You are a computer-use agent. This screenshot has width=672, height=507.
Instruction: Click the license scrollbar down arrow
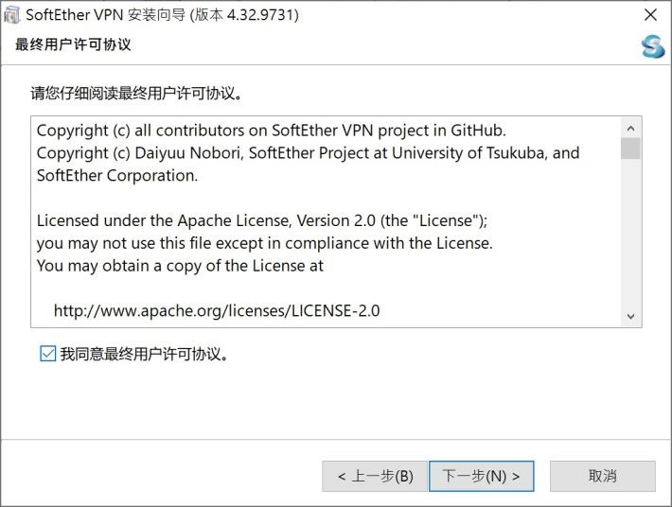click(630, 317)
